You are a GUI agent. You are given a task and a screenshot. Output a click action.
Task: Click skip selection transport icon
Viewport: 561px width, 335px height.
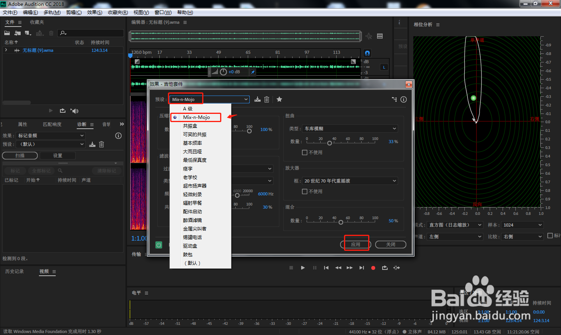pos(397,268)
